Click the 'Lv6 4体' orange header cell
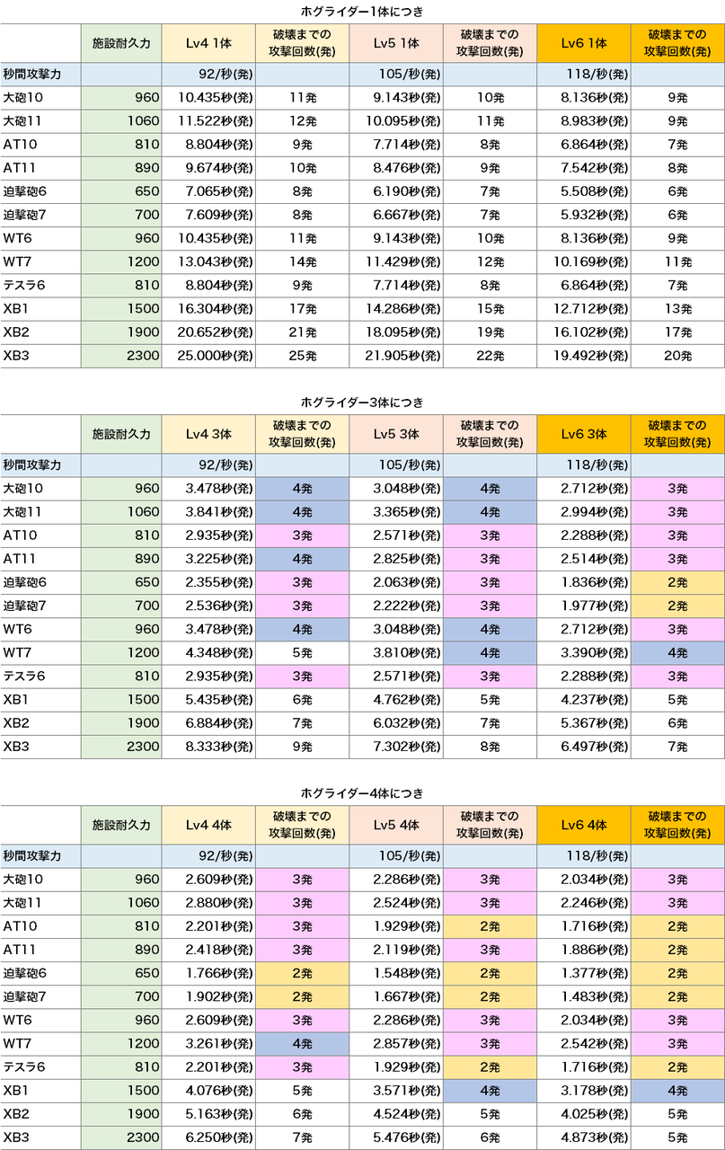 point(584,825)
